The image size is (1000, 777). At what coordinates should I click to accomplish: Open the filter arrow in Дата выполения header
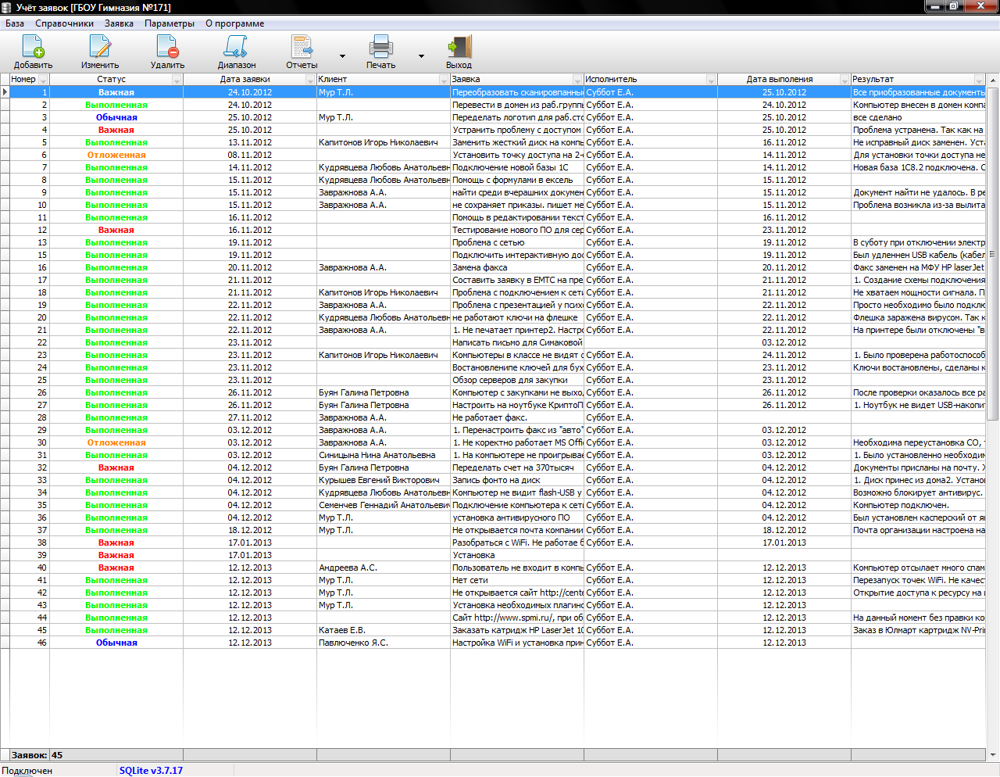pyautogui.click(x=845, y=80)
